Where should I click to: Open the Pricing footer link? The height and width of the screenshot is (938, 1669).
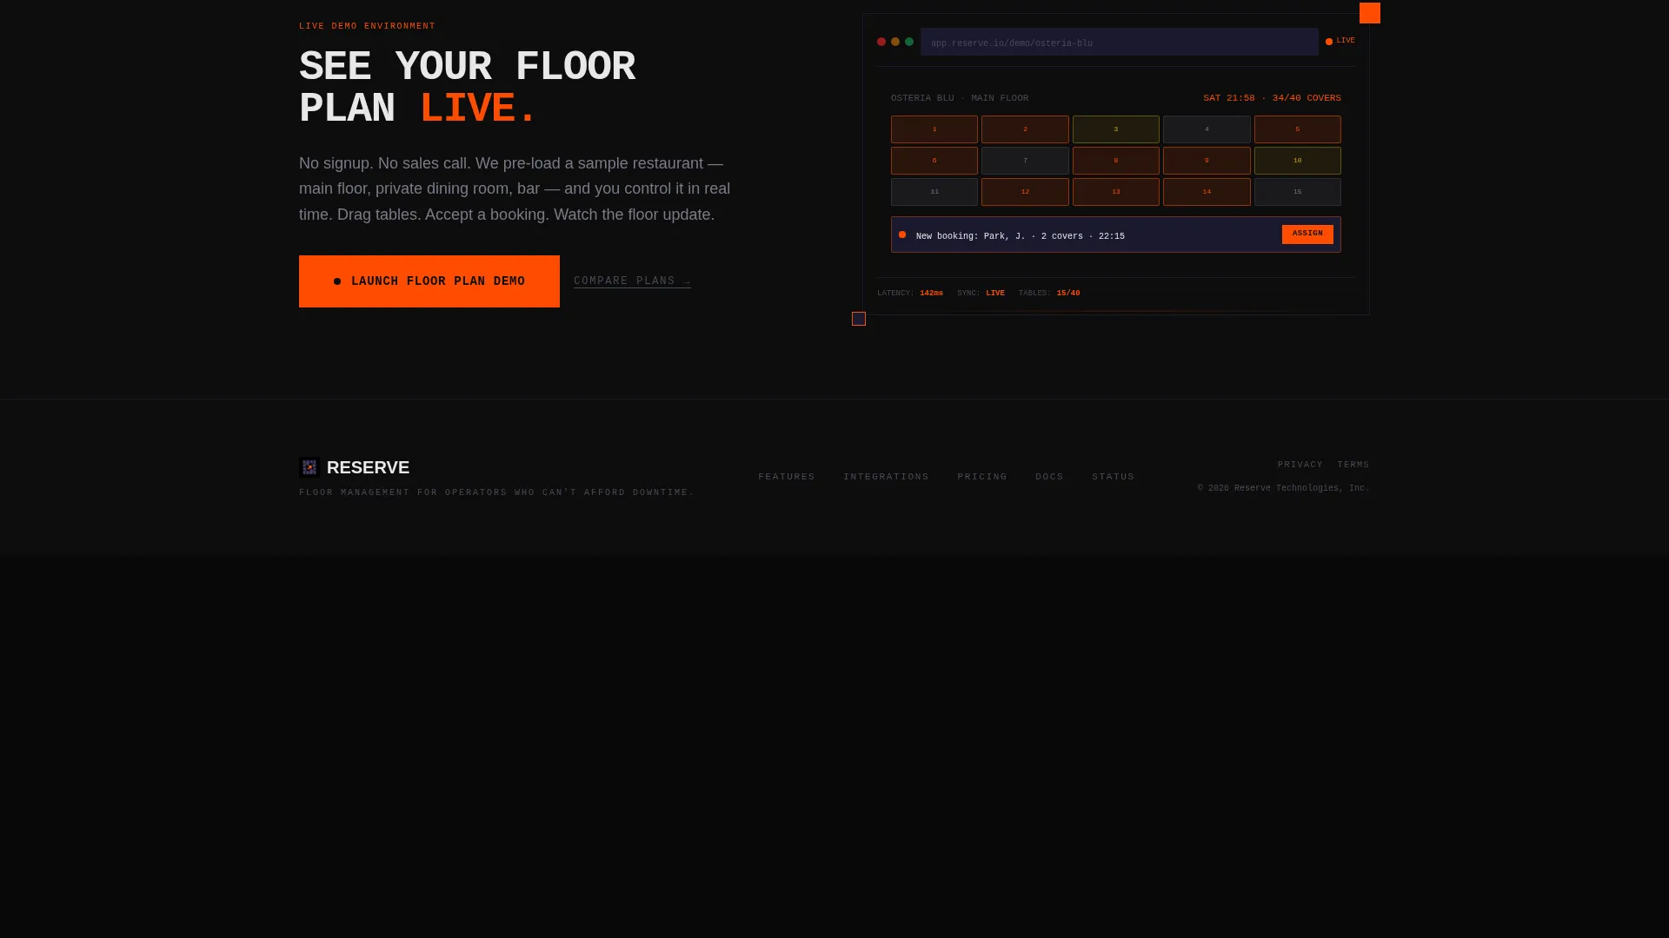coord(982,477)
